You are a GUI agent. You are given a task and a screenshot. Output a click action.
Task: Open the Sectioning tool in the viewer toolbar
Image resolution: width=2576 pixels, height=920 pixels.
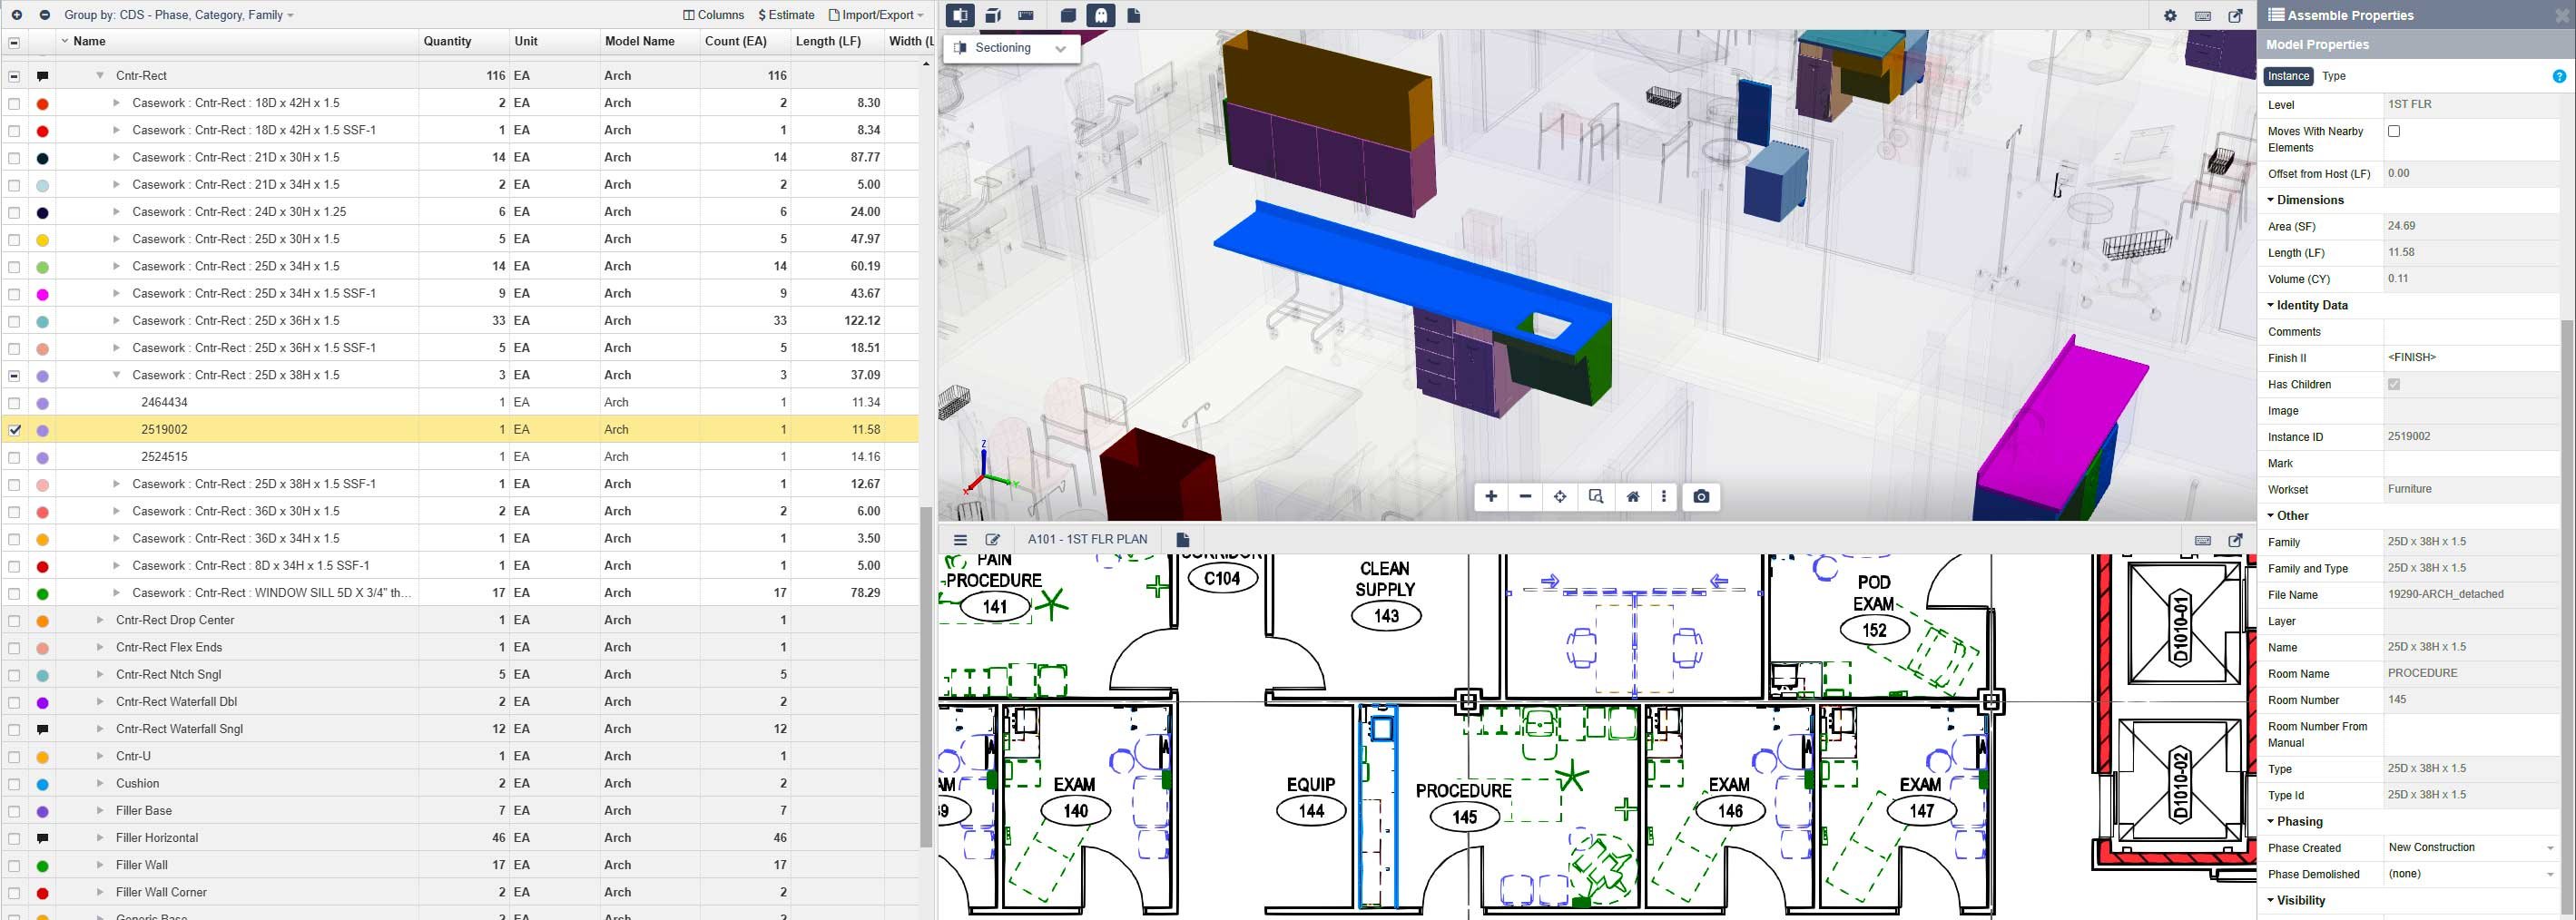coord(960,15)
